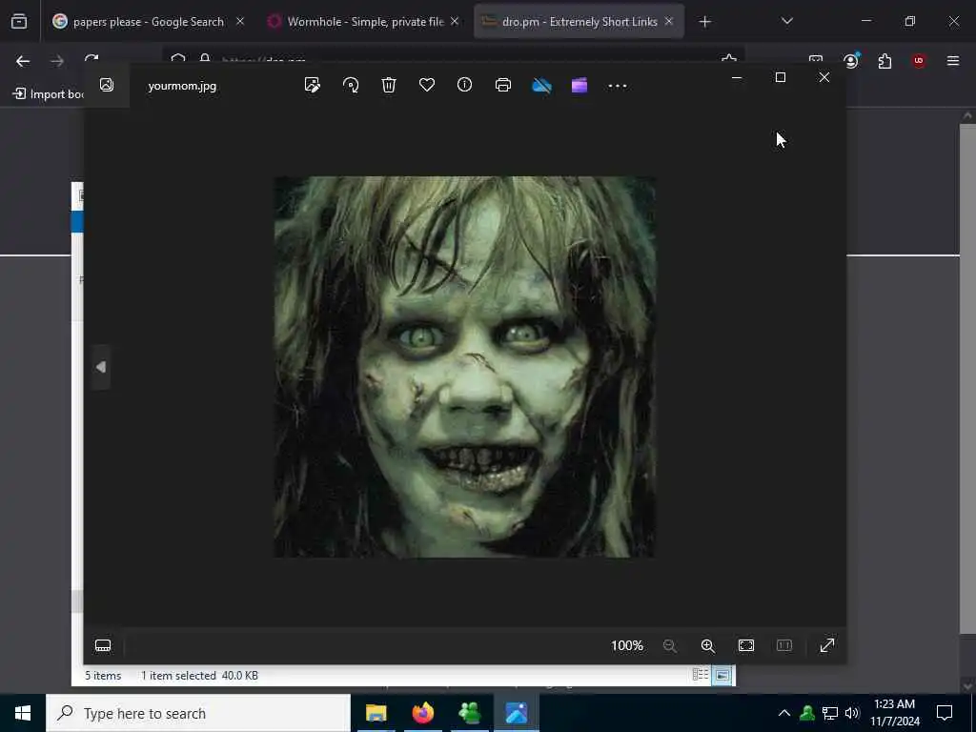Delete the current photo with trash icon

click(x=389, y=86)
